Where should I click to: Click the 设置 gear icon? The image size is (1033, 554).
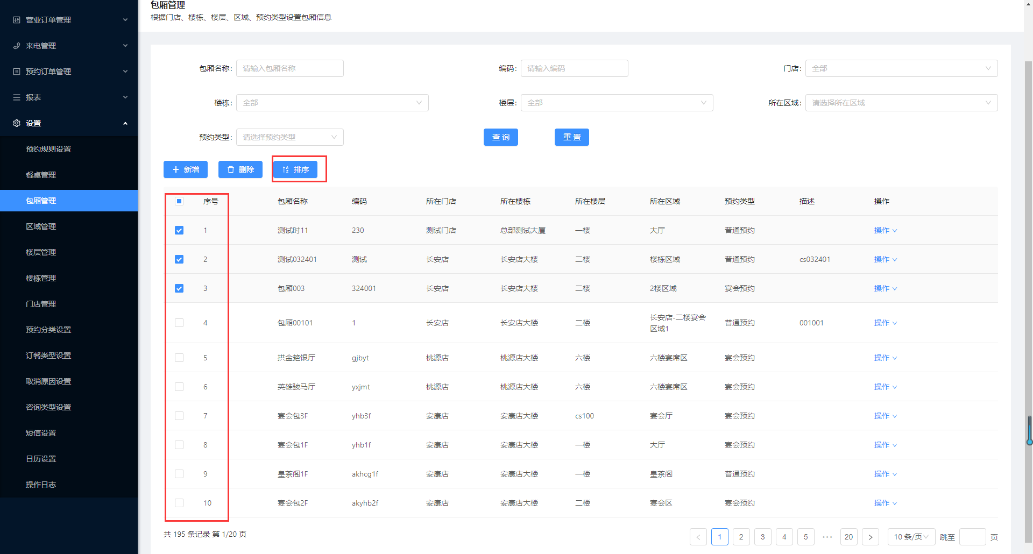point(17,123)
